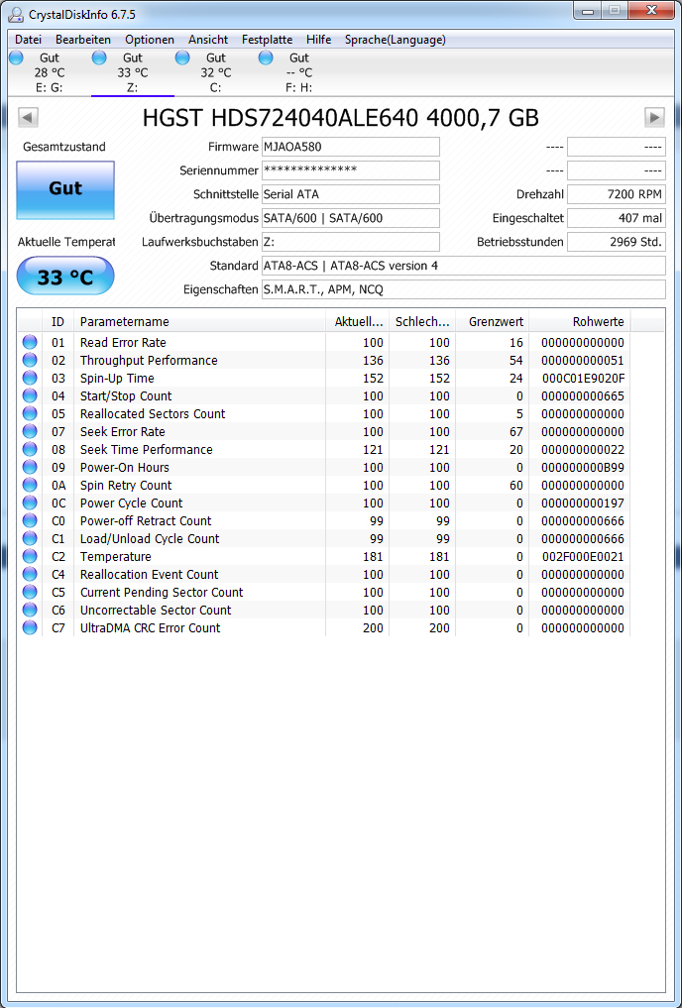
Task: Click raw value 002F000E0021
Action: coord(582,557)
